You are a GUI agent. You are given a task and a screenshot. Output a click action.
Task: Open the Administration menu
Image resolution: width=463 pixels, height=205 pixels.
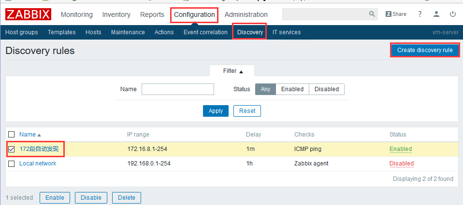(x=246, y=14)
